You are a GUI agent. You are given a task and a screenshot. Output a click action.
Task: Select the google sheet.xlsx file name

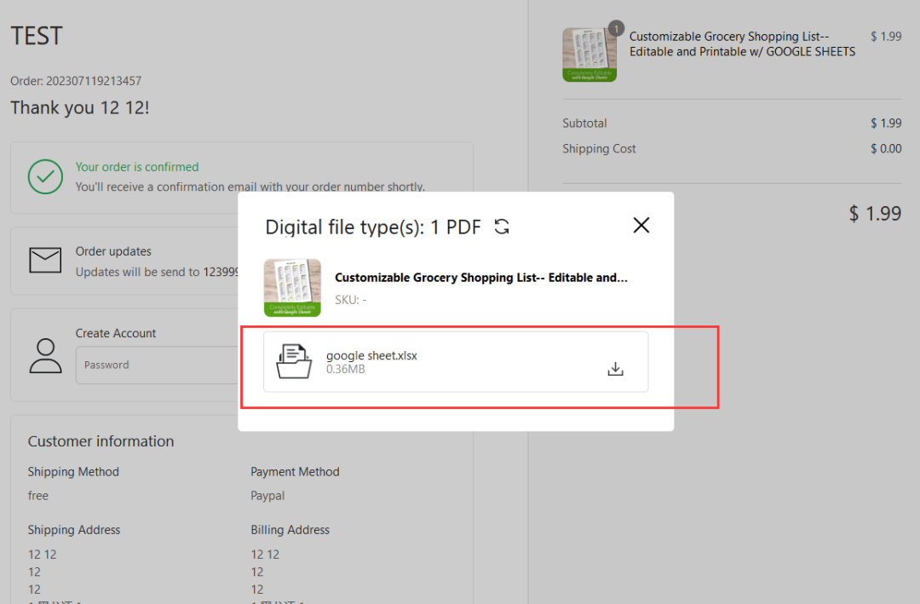[x=371, y=356]
